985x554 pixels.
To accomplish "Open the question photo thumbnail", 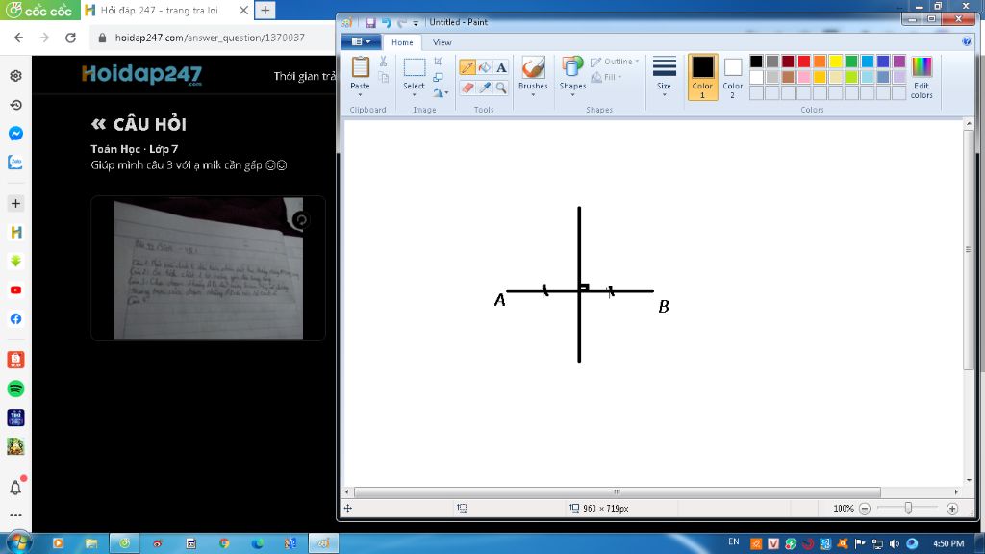I will [208, 269].
